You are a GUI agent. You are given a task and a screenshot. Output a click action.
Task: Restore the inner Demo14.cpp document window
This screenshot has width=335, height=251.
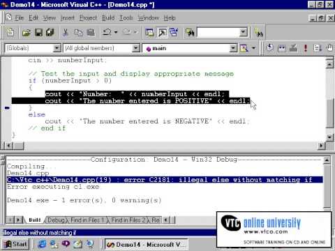[x=321, y=18]
